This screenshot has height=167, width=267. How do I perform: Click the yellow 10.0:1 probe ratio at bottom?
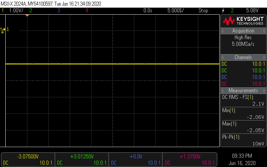46,163
